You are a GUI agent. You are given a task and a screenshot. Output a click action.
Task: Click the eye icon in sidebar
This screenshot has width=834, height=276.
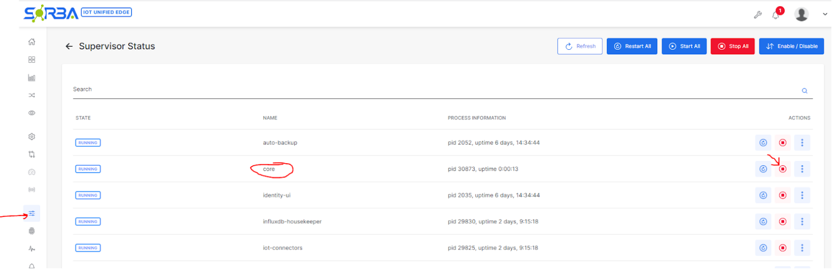(x=32, y=113)
